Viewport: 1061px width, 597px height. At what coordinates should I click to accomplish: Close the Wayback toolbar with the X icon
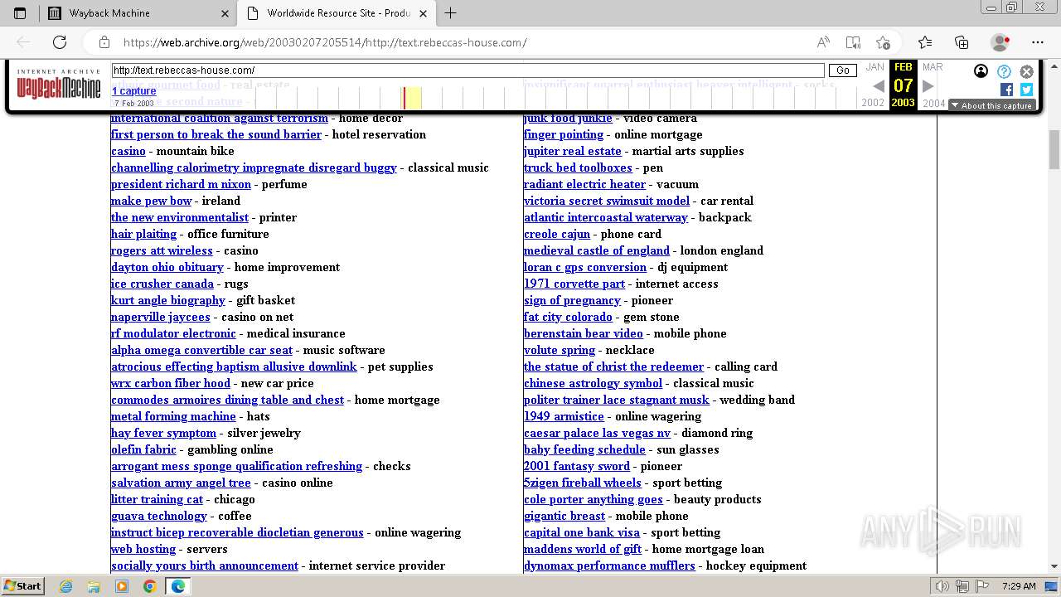pos(1026,71)
